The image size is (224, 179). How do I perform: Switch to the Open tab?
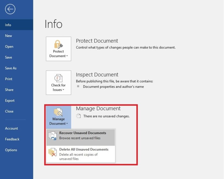point(16,47)
